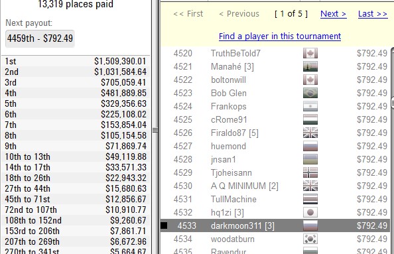Click the 108th to 152nd payout row
Image resolution: width=394 pixels, height=254 pixels.
click(x=76, y=220)
